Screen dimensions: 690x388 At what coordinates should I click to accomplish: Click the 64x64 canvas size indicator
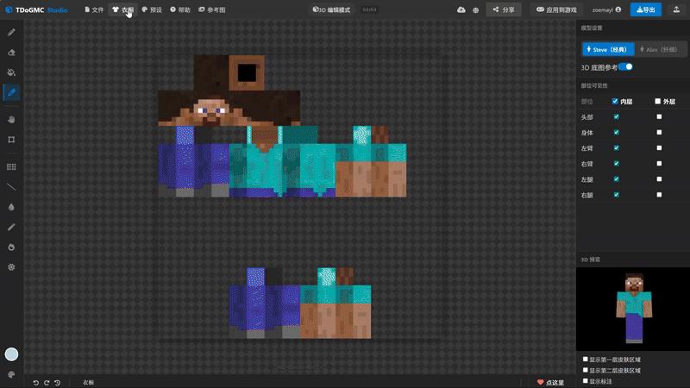(369, 9)
